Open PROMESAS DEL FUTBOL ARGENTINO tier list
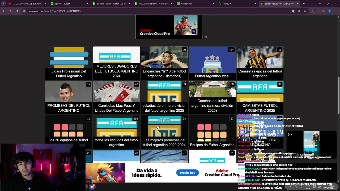 [x=69, y=98]
